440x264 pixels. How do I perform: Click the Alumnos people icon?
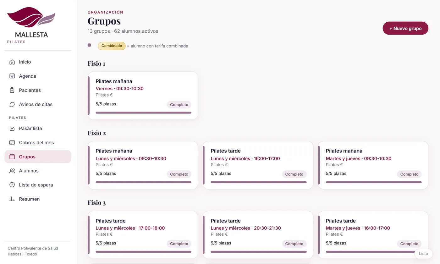pos(12,171)
